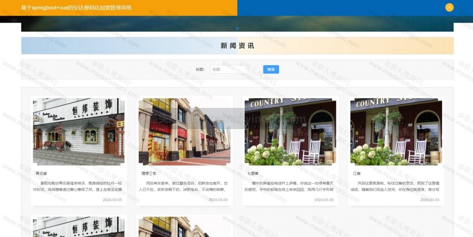This screenshot has height=237, width=473.
Task: Open the 七里香 card country store image
Action: click(290, 131)
